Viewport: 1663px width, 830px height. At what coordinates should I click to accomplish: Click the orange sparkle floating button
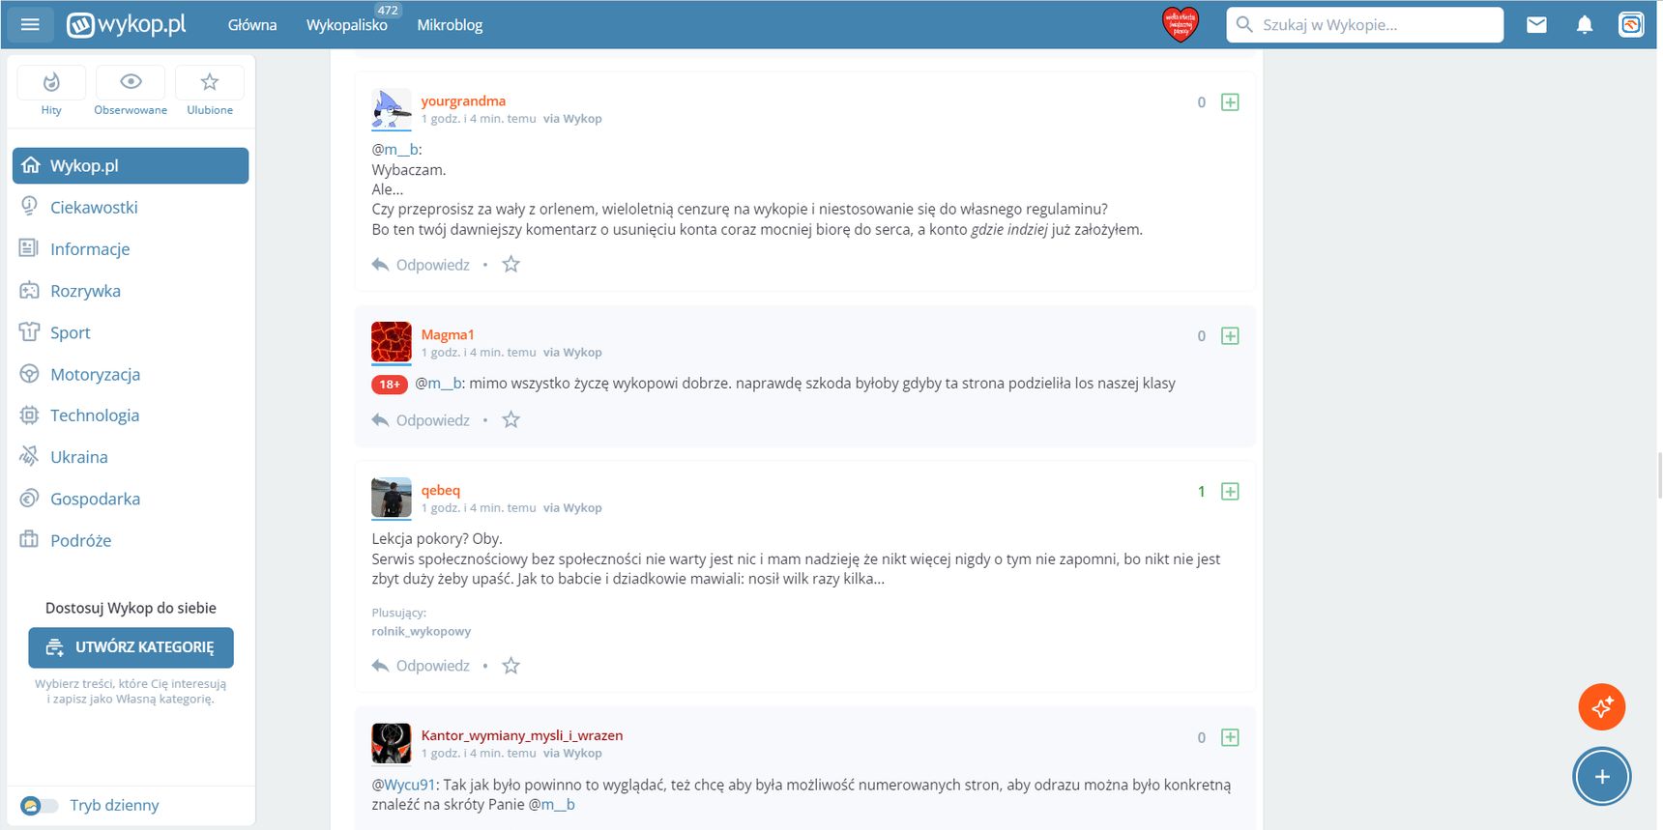[x=1601, y=707]
